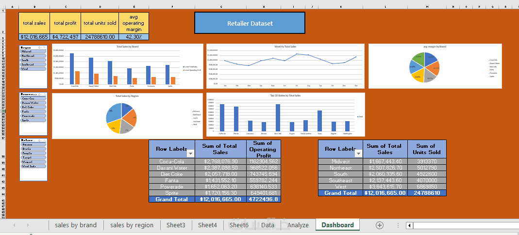The width and height of the screenshot is (519, 235).
Task: Toggle multi-select on the Beverage Brand slicer
Action: (39, 94)
